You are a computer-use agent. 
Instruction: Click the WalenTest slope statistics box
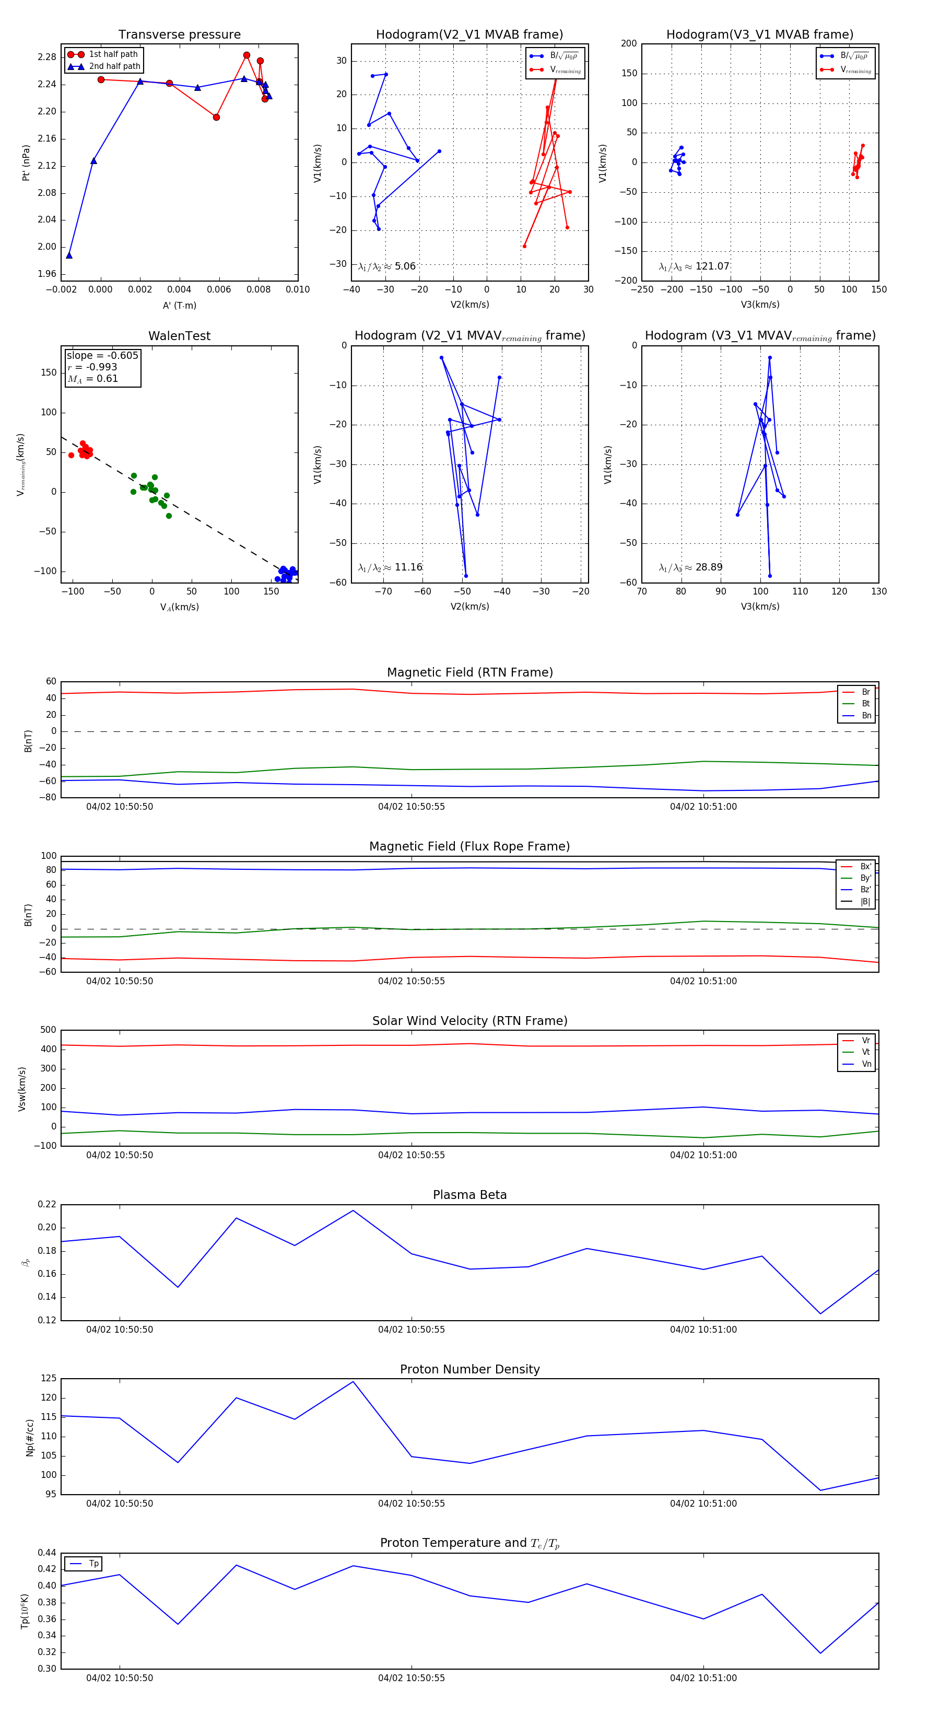(102, 367)
